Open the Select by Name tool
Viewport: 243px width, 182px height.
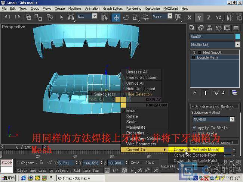pos(104,17)
